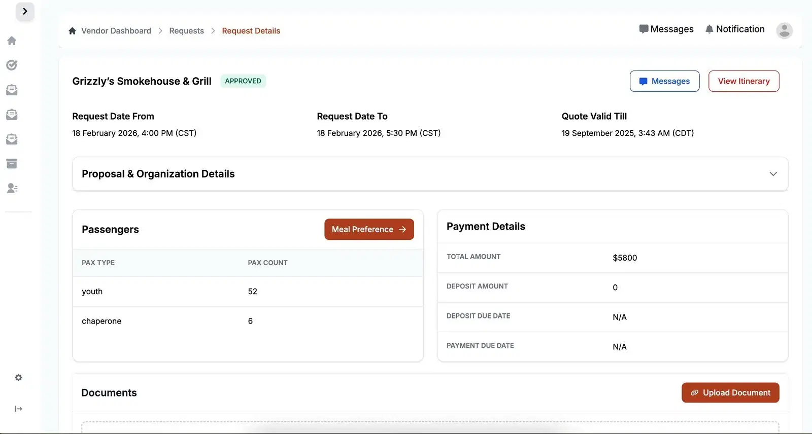
Task: Click the breadcrumb home icon
Action: (72, 31)
